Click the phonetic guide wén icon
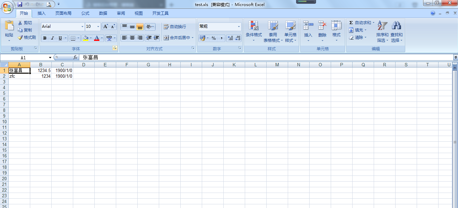The image size is (458, 208). point(109,38)
